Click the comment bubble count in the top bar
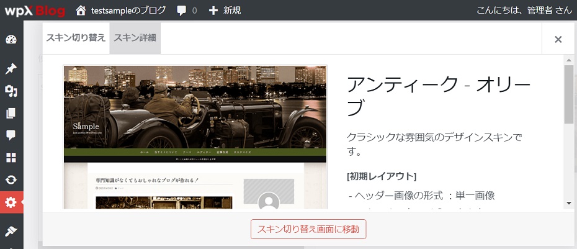The width and height of the screenshot is (577, 249). click(186, 11)
